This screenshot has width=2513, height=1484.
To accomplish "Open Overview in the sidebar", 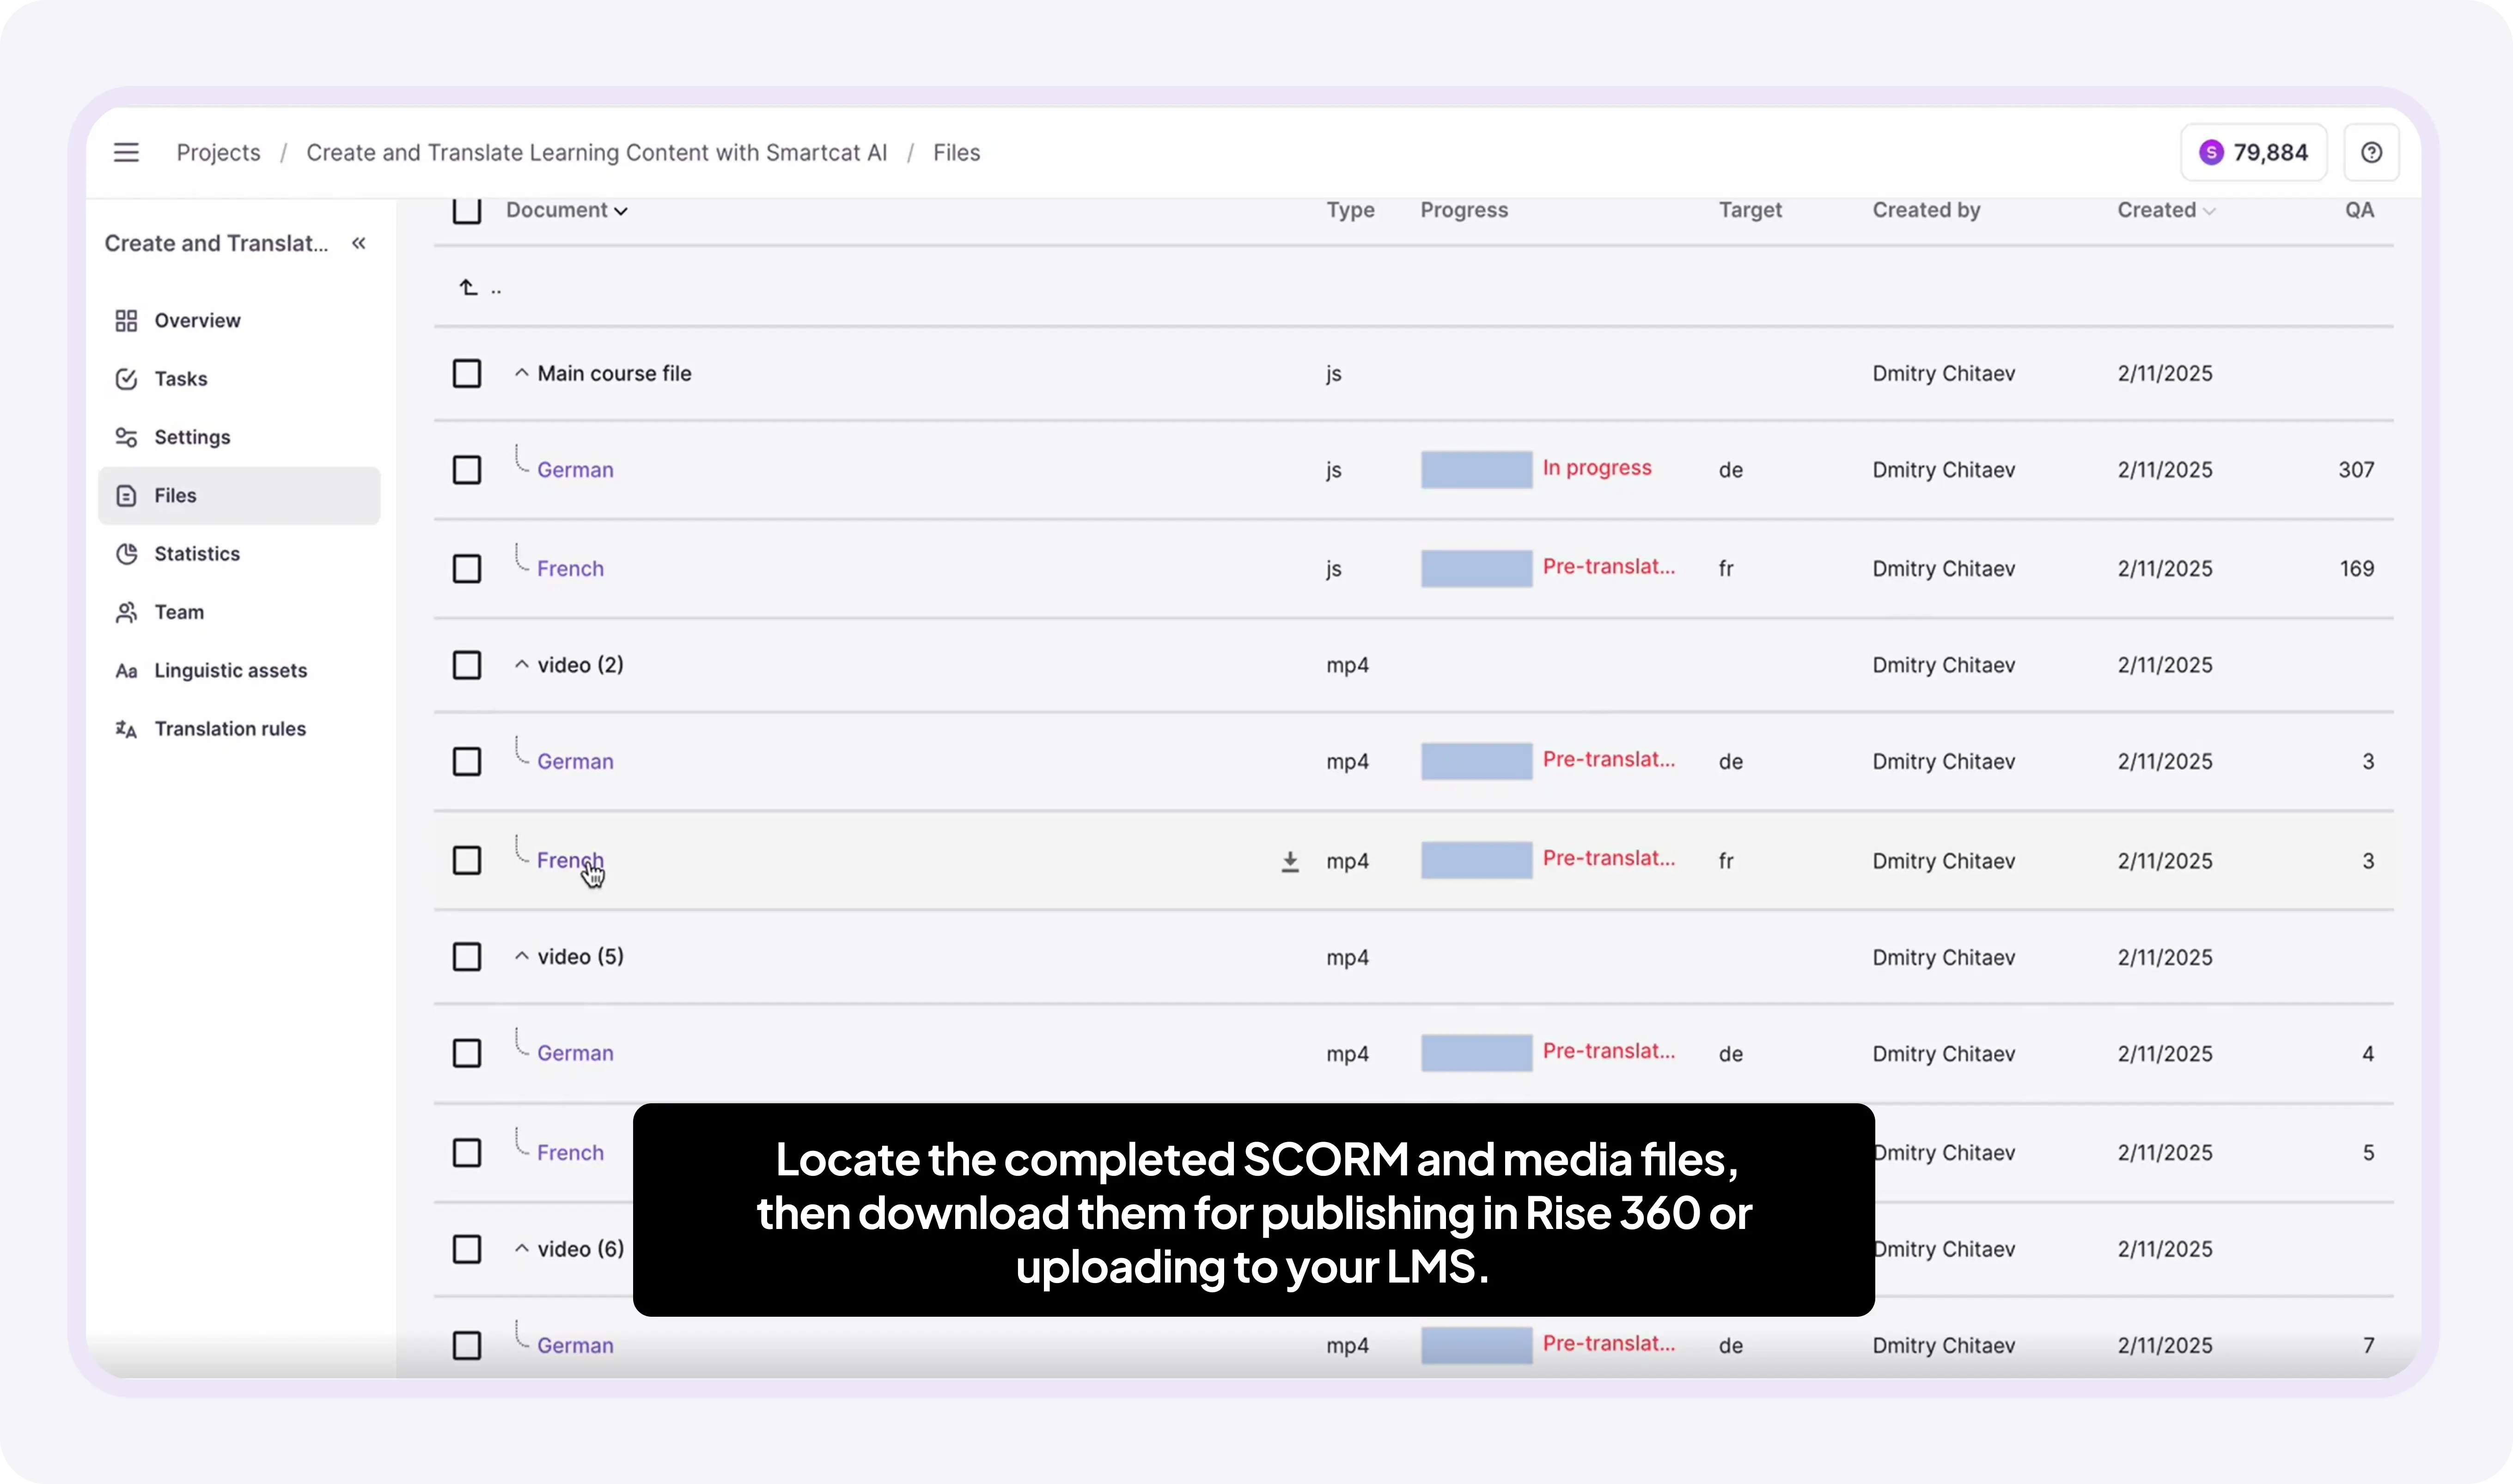I will (x=239, y=321).
